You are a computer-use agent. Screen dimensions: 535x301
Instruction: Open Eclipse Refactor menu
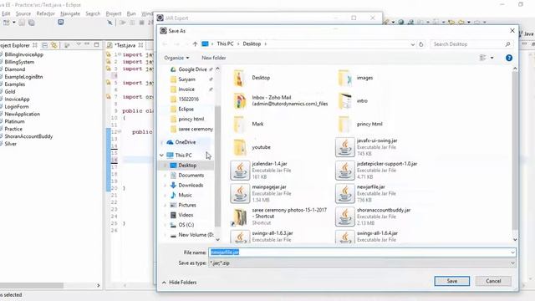tap(45, 13)
